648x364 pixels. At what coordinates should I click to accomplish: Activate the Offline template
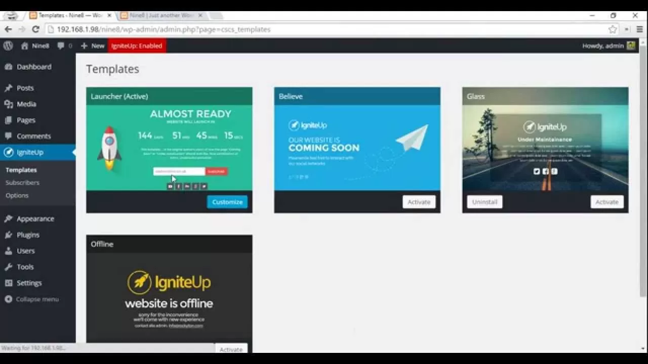(231, 349)
